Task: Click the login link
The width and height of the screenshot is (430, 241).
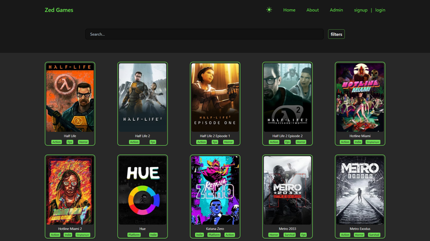Action: [x=380, y=10]
